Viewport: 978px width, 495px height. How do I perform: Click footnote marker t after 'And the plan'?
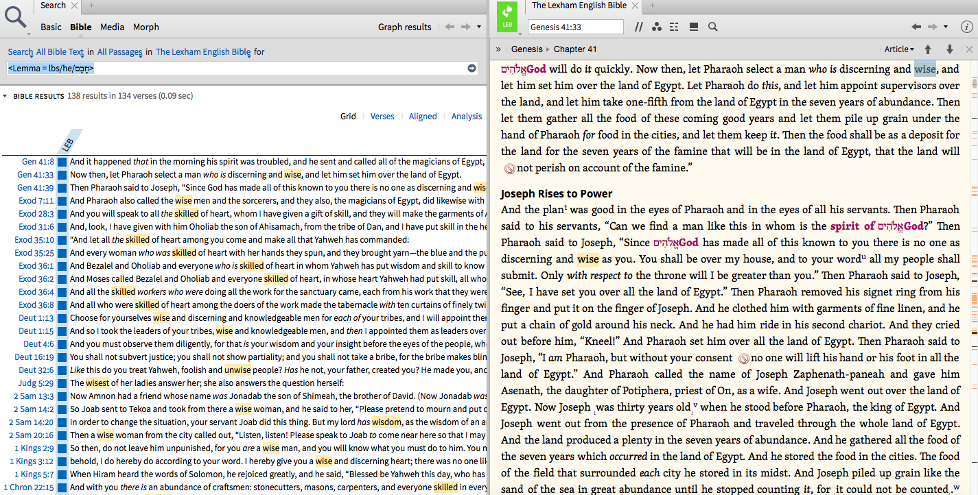point(566,207)
